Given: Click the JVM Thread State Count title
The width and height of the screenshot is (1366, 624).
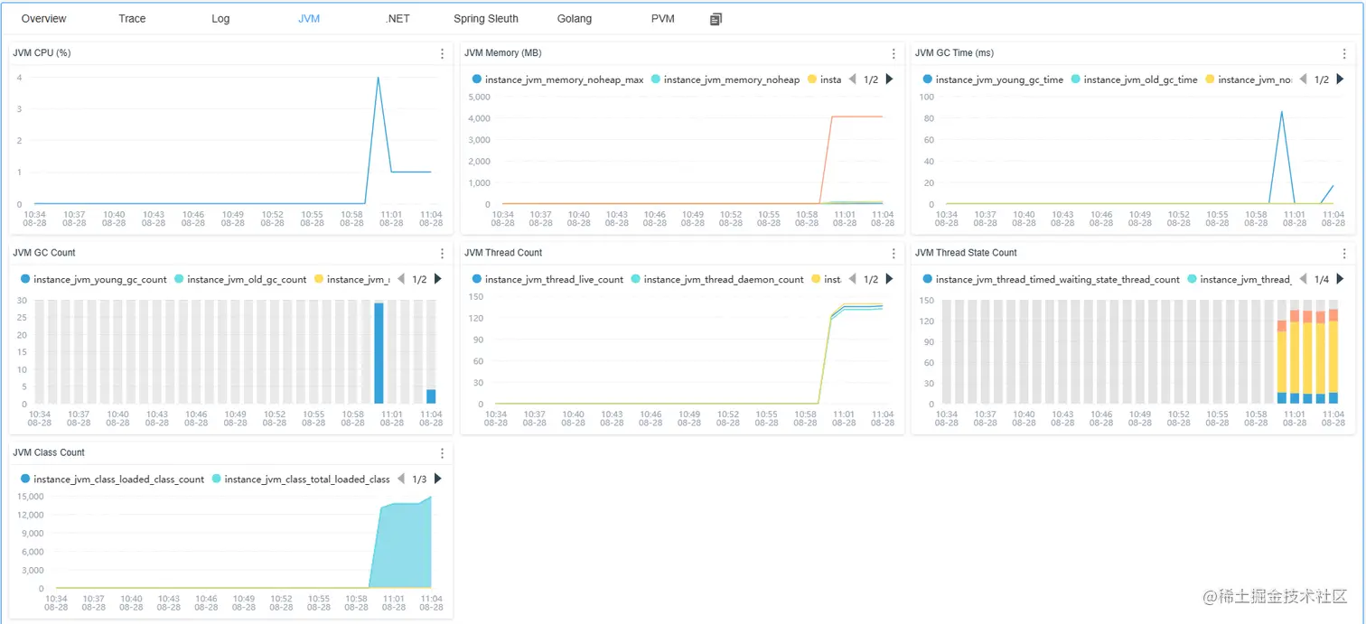Looking at the screenshot, I should point(966,253).
